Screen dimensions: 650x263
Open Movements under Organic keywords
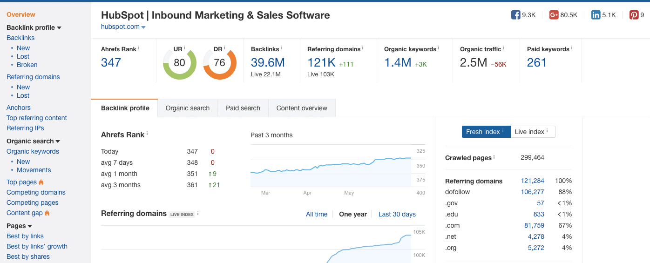34,170
